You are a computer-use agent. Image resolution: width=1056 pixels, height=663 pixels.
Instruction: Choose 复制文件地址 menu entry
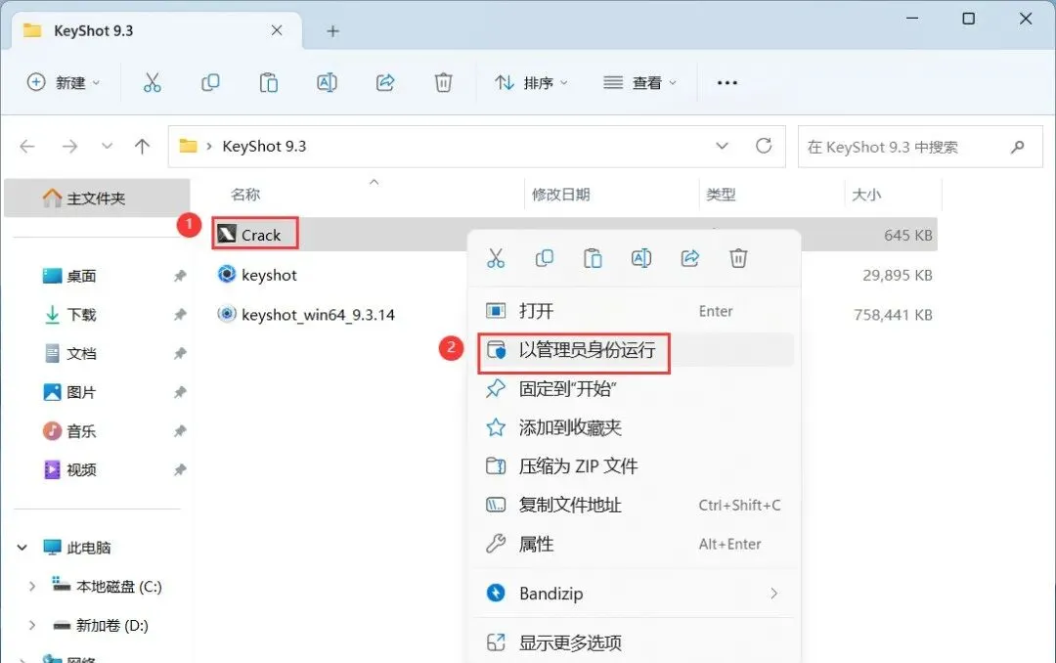(635, 505)
